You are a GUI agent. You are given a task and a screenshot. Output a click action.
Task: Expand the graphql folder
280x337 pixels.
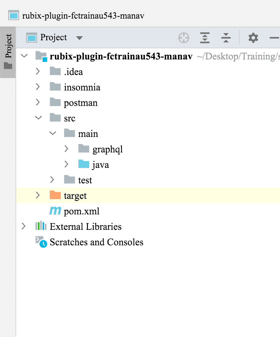[x=66, y=149]
